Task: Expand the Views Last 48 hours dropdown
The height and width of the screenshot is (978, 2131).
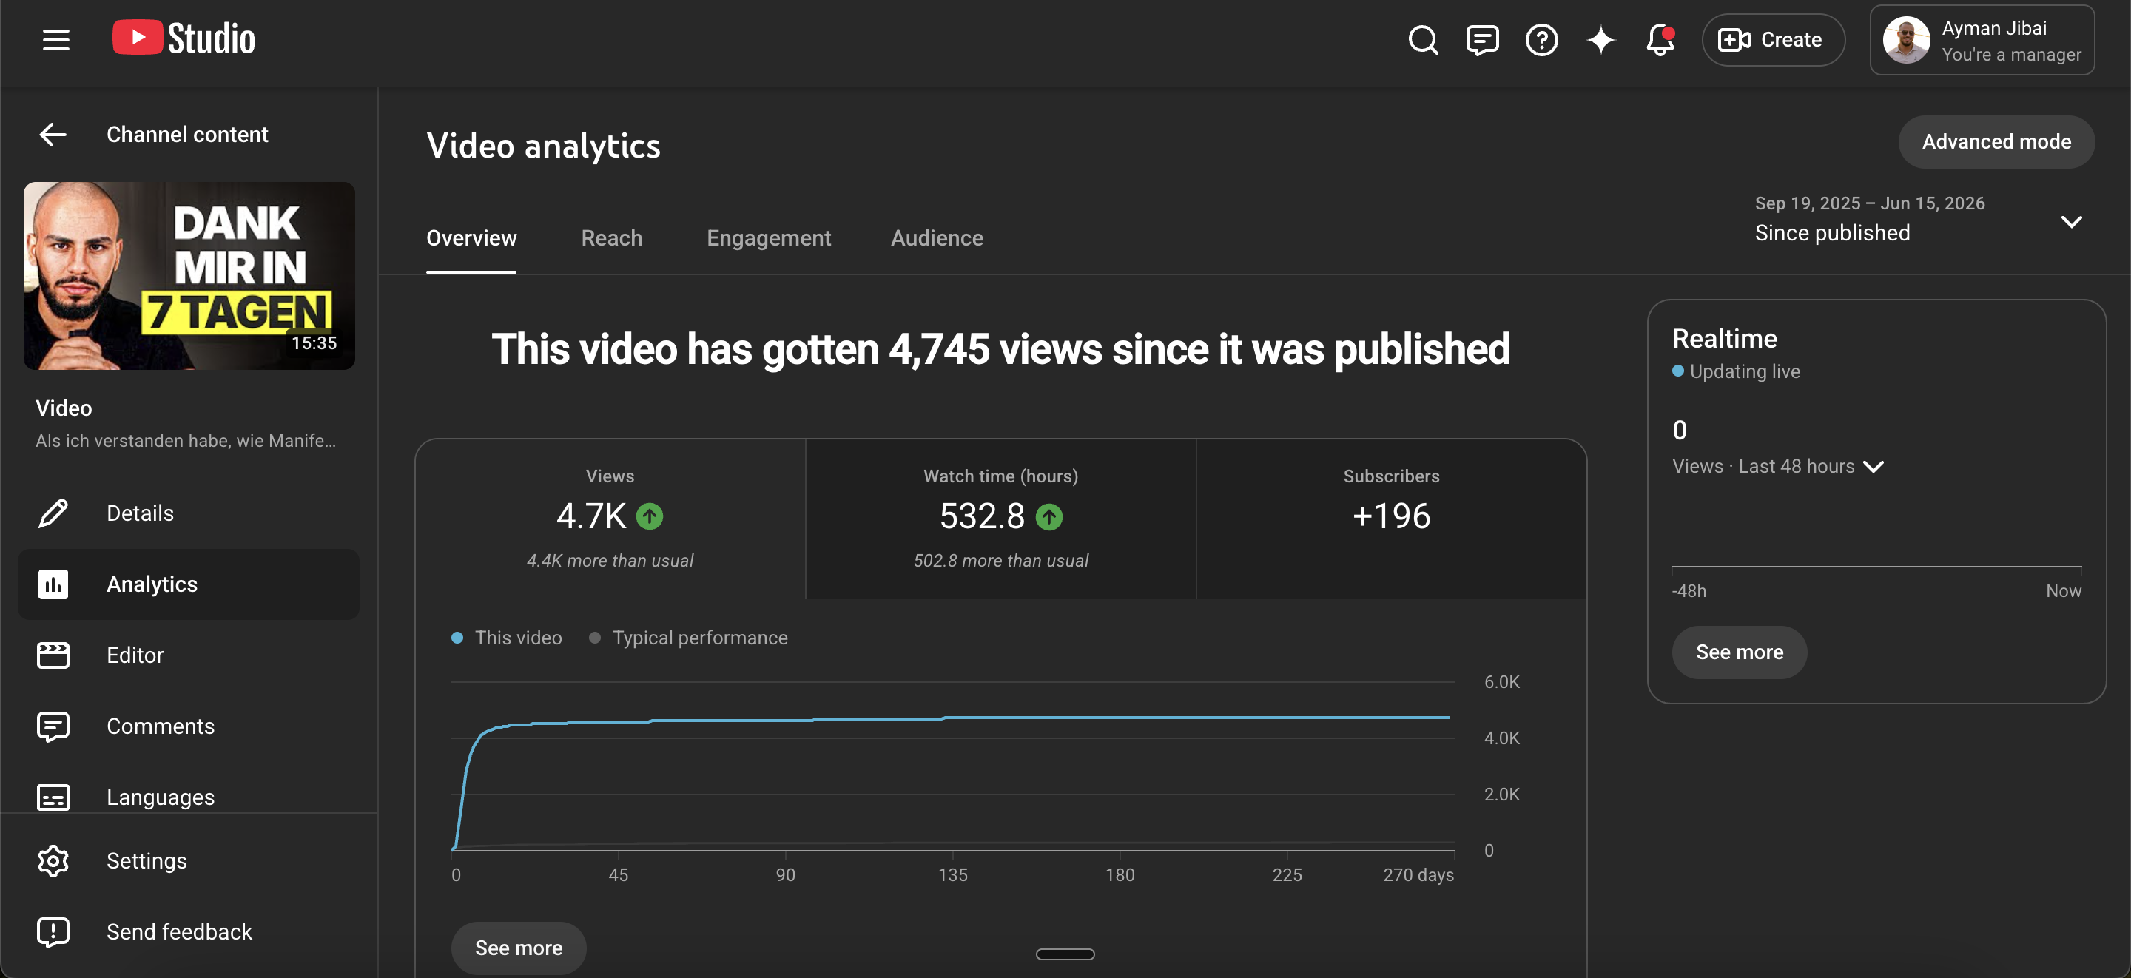Action: tap(1778, 467)
